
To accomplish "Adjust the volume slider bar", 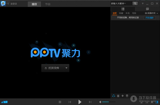I will coord(109,102).
